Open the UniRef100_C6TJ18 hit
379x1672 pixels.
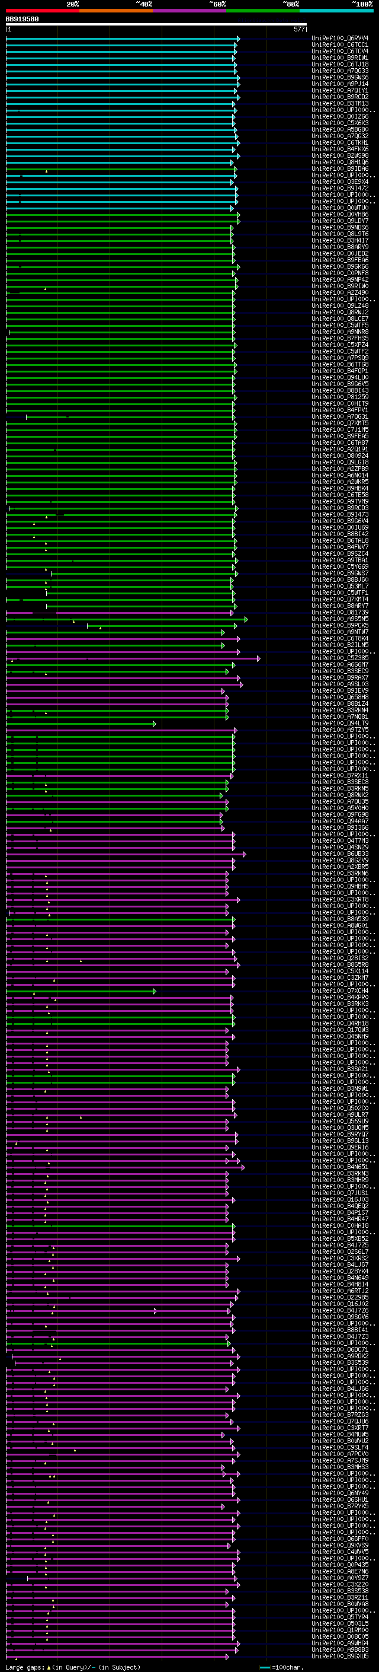point(339,64)
